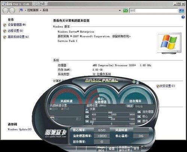Viewport: 187px width, 152px height.
Task: Click memory clock slider handle at 0
Action: [92, 122]
